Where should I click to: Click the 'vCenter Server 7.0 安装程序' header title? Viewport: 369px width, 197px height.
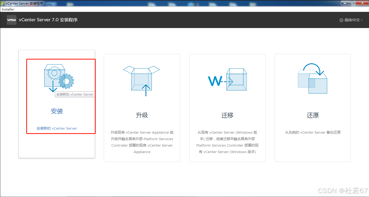(48, 20)
